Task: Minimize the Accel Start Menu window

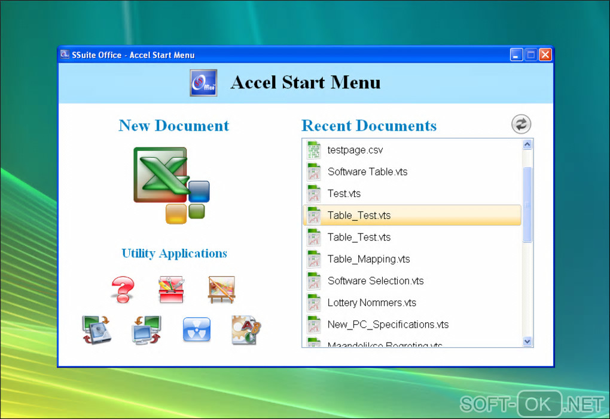Action: click(x=516, y=55)
